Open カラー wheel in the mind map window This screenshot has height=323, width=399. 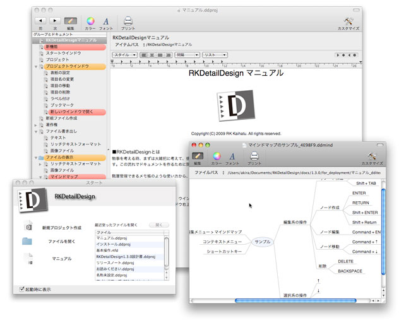click(217, 156)
